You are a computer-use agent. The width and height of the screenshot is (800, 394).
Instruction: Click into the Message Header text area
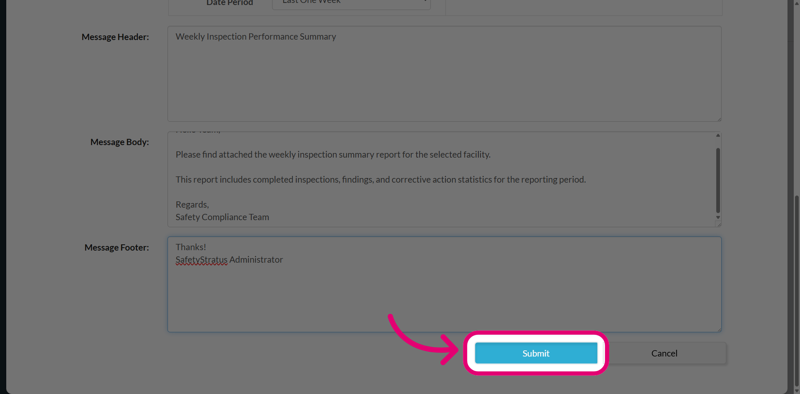click(x=445, y=74)
